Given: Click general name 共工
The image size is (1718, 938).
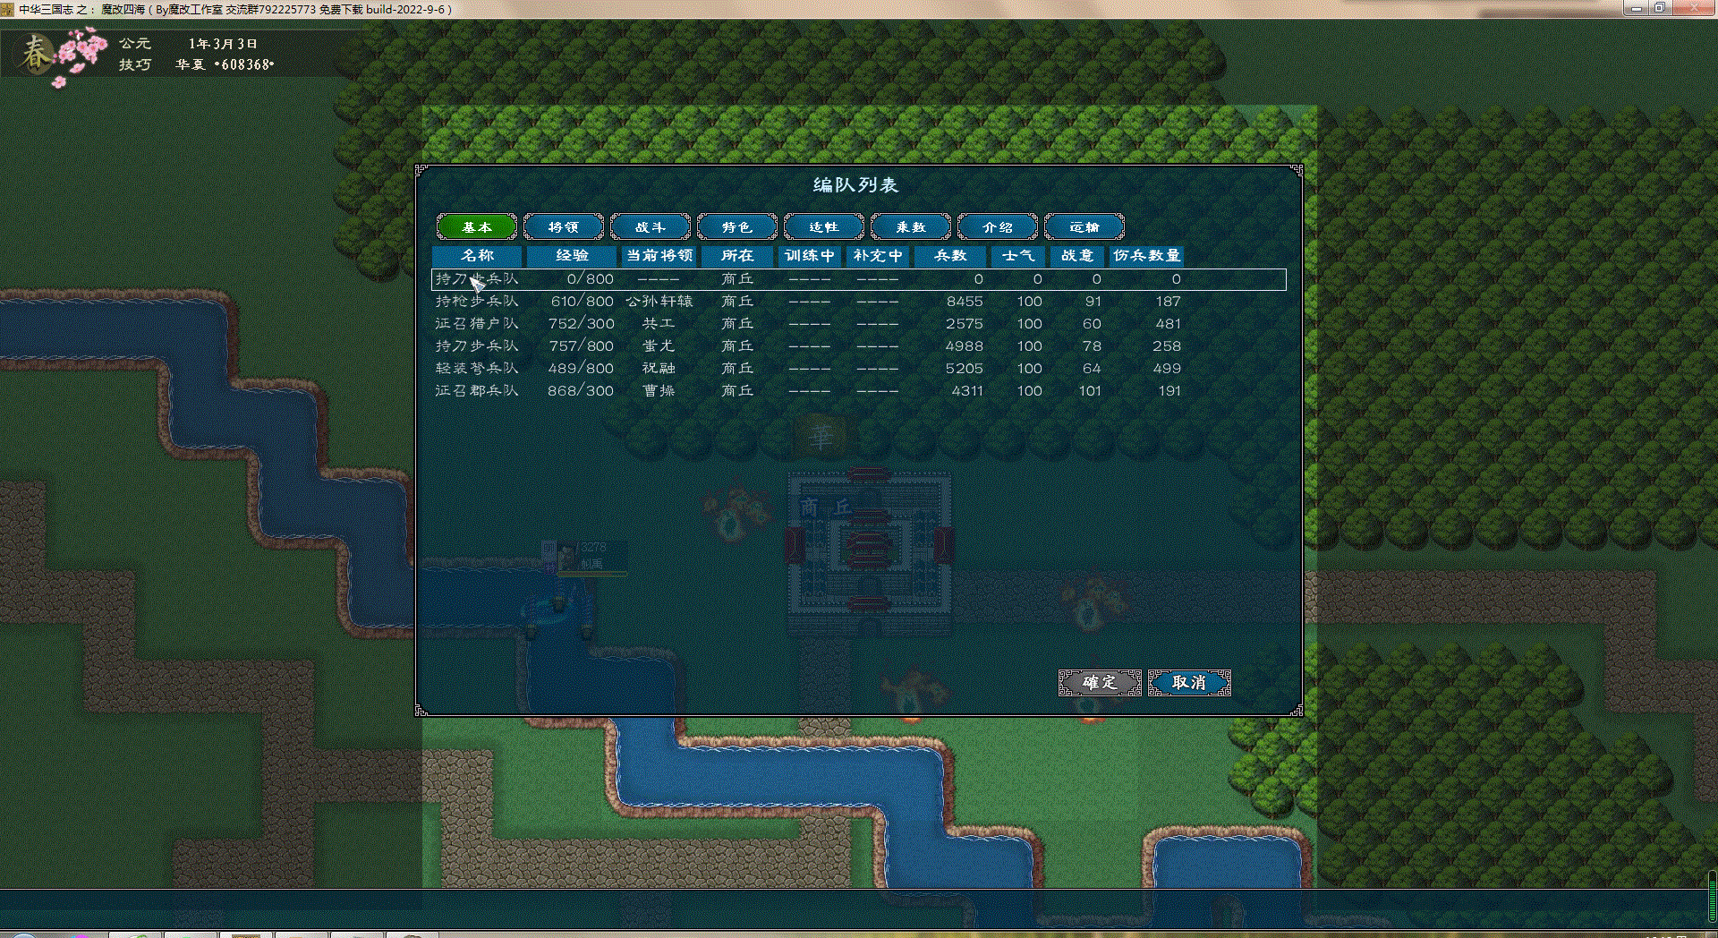Looking at the screenshot, I should 659,324.
